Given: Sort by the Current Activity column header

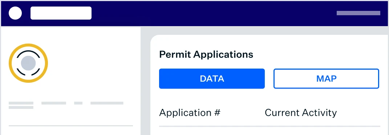Looking at the screenshot, I should click(x=301, y=113).
